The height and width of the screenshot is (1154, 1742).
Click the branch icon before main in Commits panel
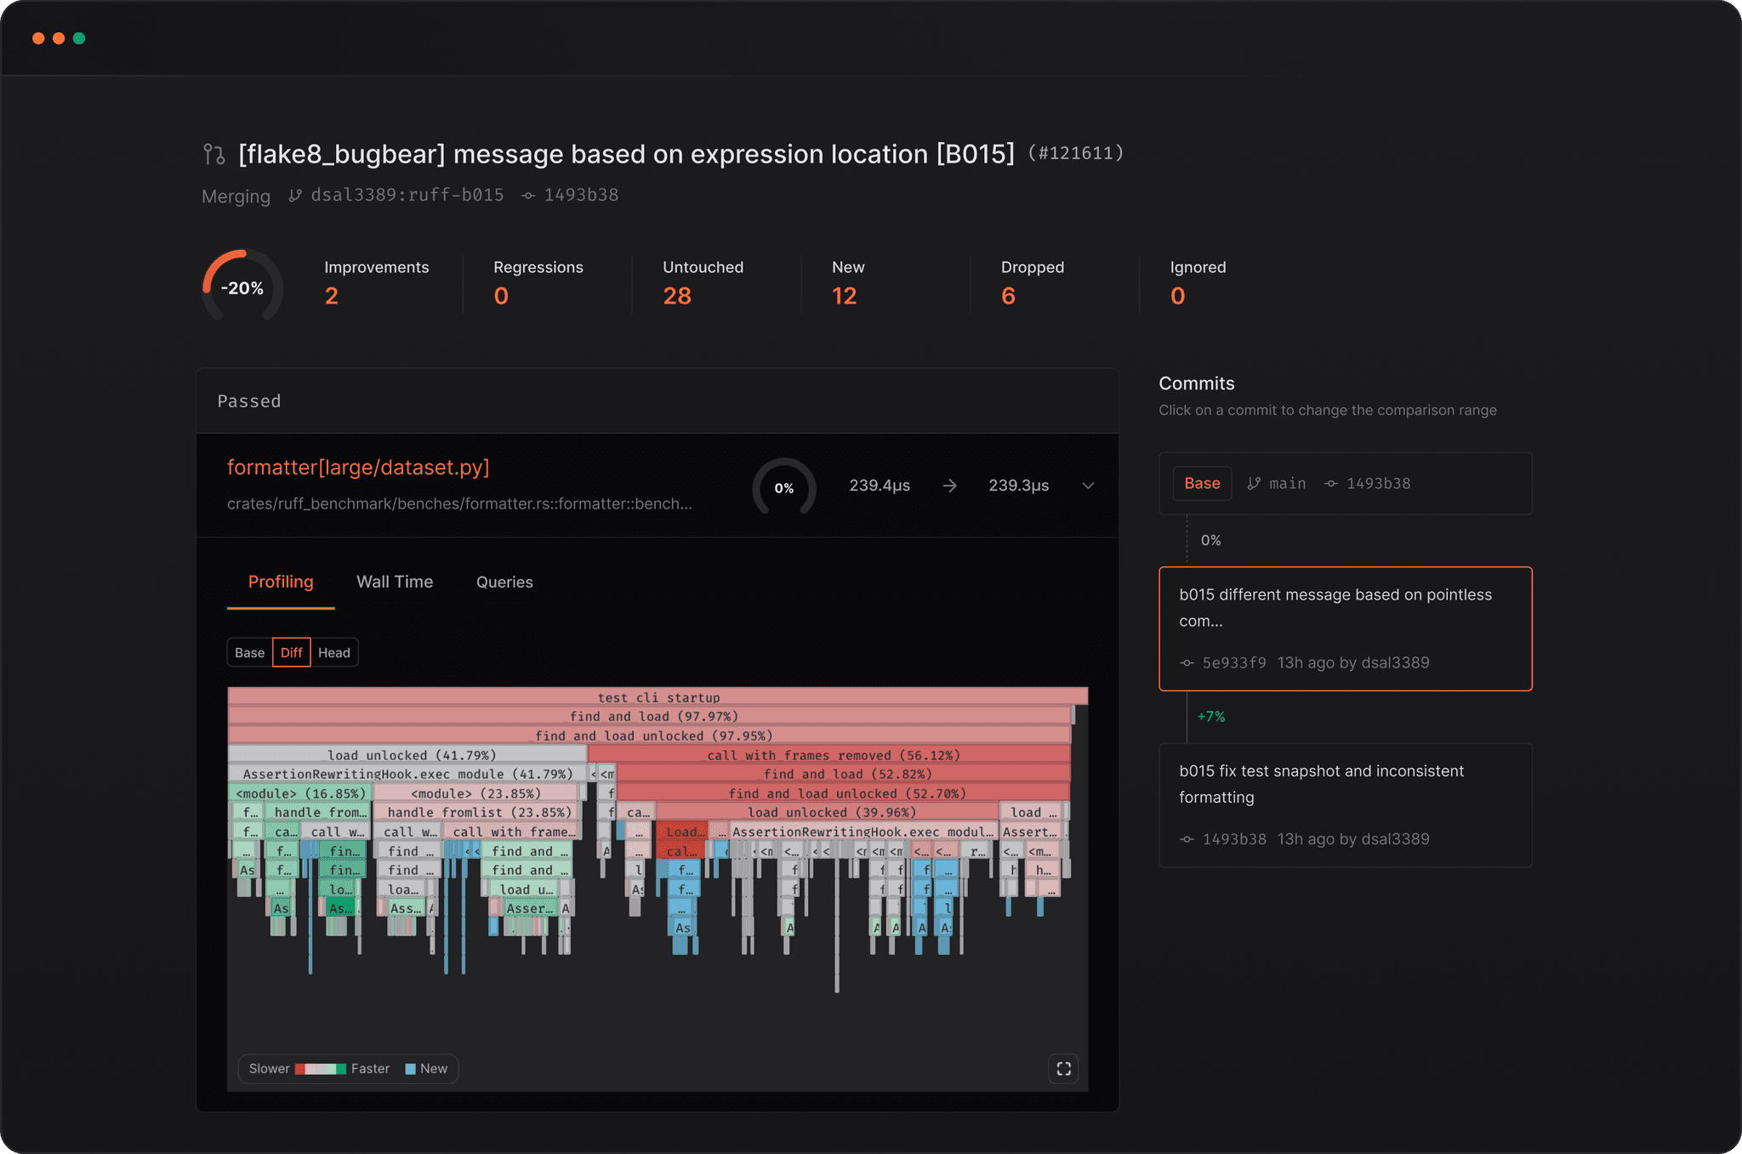[x=1255, y=483]
